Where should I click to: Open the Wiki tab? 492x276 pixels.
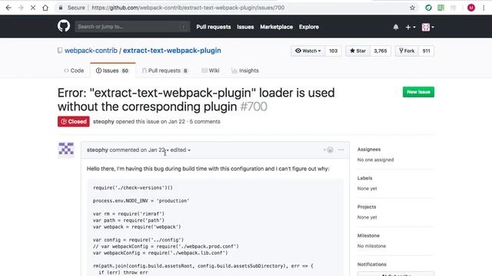[x=210, y=71]
